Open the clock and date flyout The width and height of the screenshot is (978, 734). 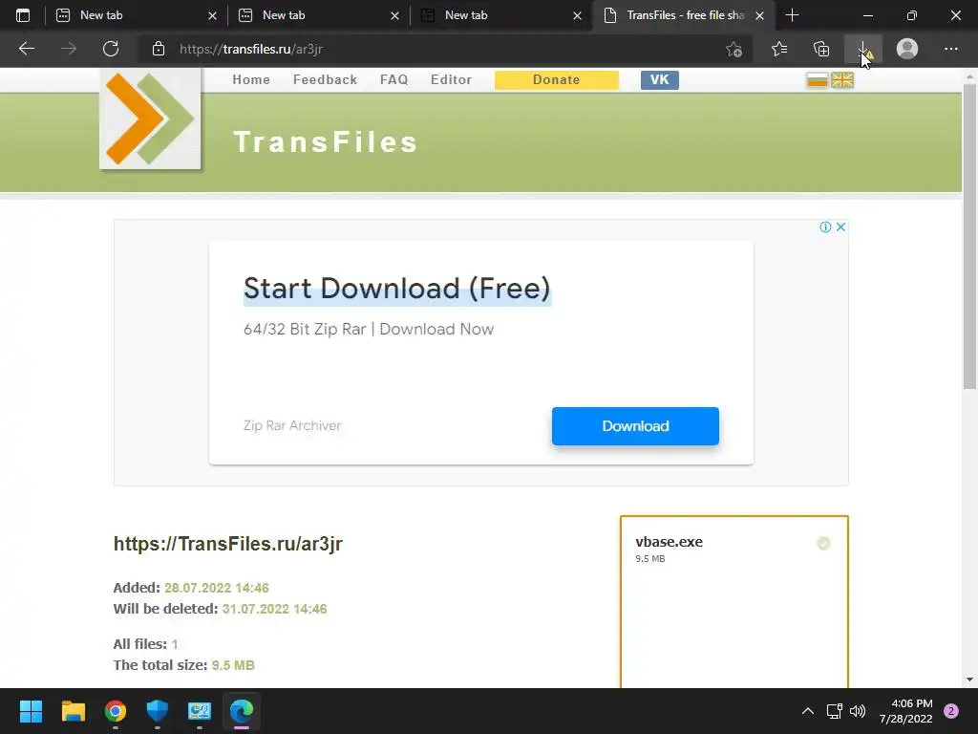point(905,711)
